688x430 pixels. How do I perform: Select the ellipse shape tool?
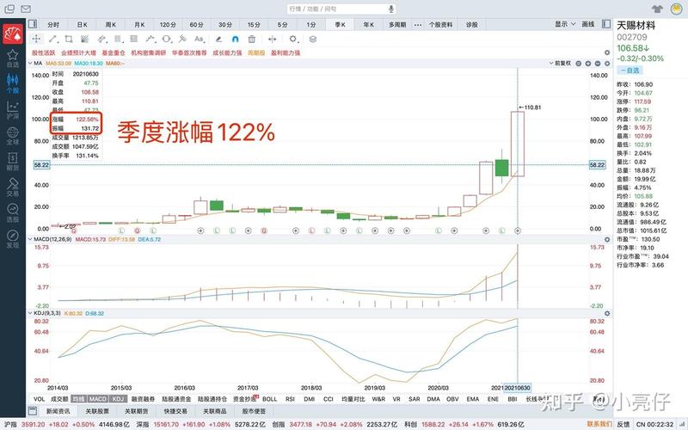tap(167, 39)
